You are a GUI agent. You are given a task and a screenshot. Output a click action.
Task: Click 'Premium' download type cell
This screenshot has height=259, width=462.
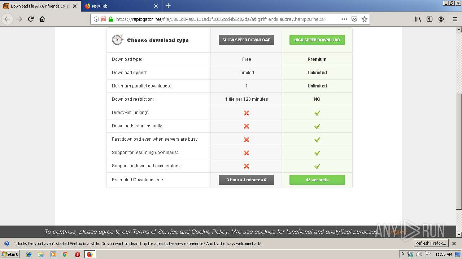(317, 59)
